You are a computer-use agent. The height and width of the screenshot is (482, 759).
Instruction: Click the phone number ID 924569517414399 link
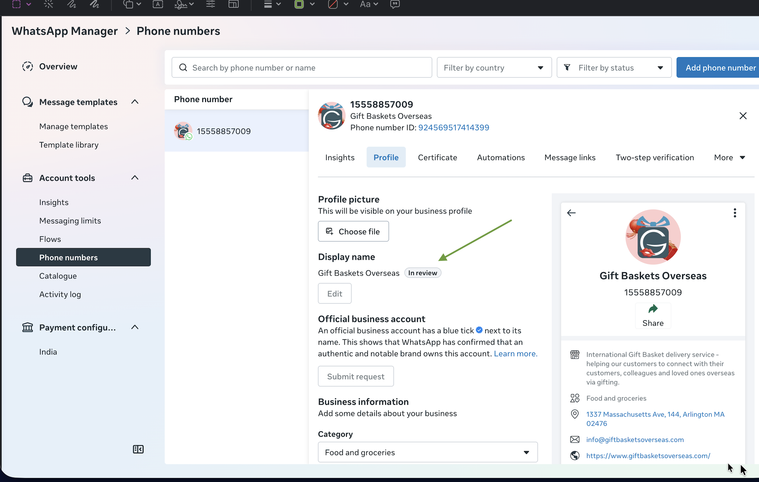tap(453, 127)
